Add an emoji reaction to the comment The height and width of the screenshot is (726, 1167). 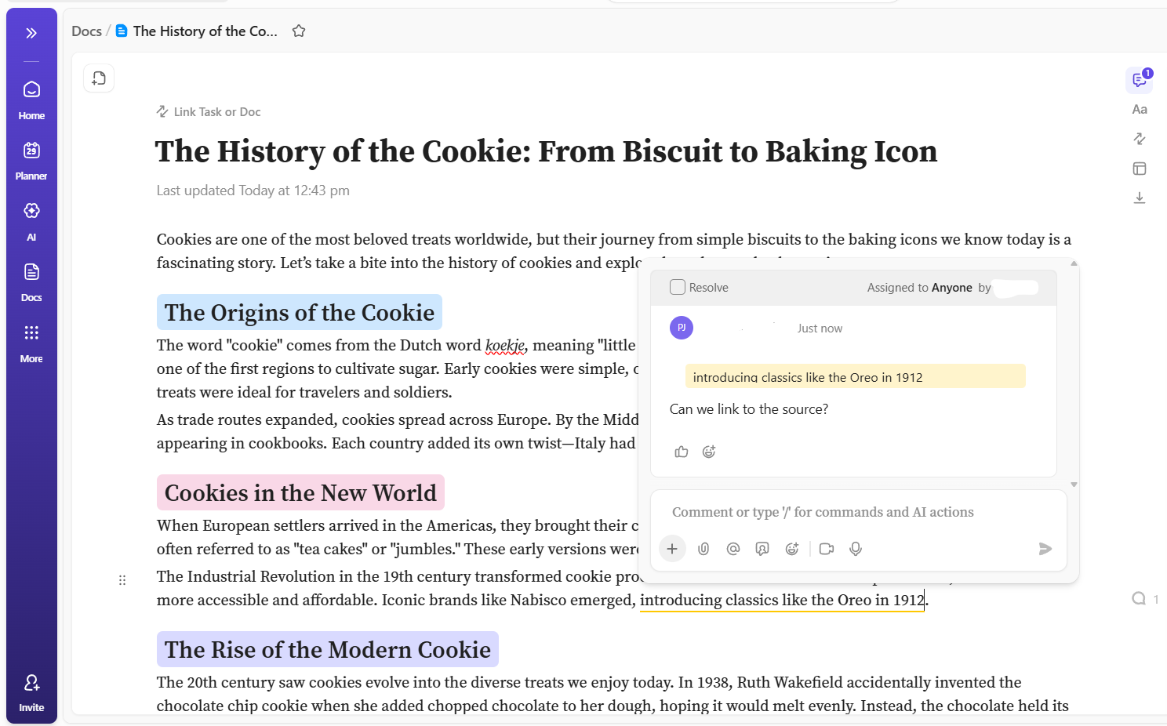click(708, 452)
